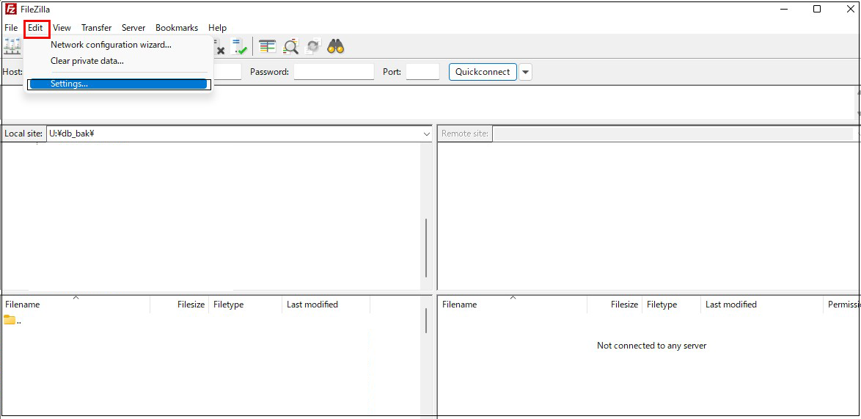This screenshot has height=419, width=861.
Task: Open the Server menu
Action: click(x=133, y=28)
